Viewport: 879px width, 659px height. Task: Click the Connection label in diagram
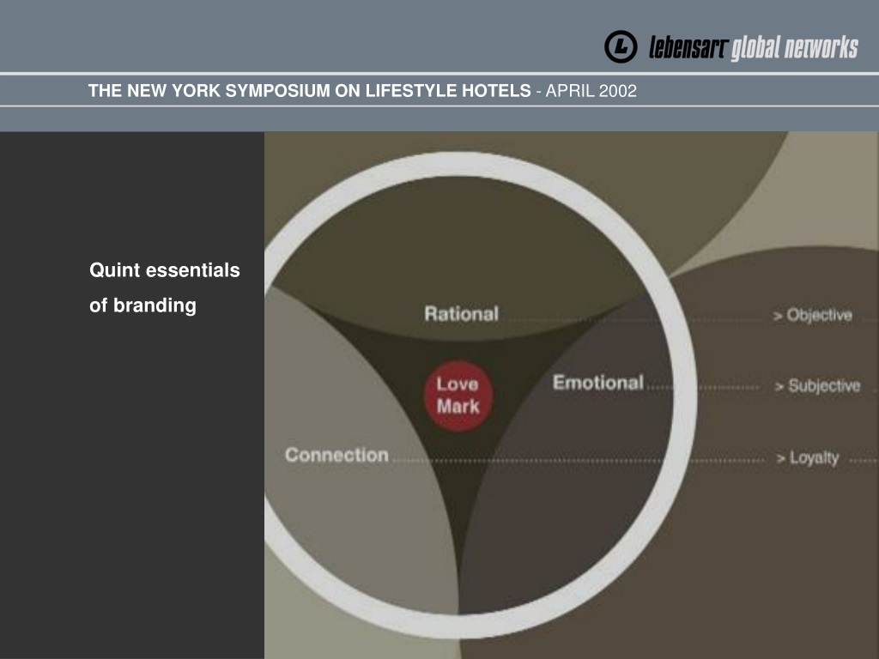click(x=336, y=455)
